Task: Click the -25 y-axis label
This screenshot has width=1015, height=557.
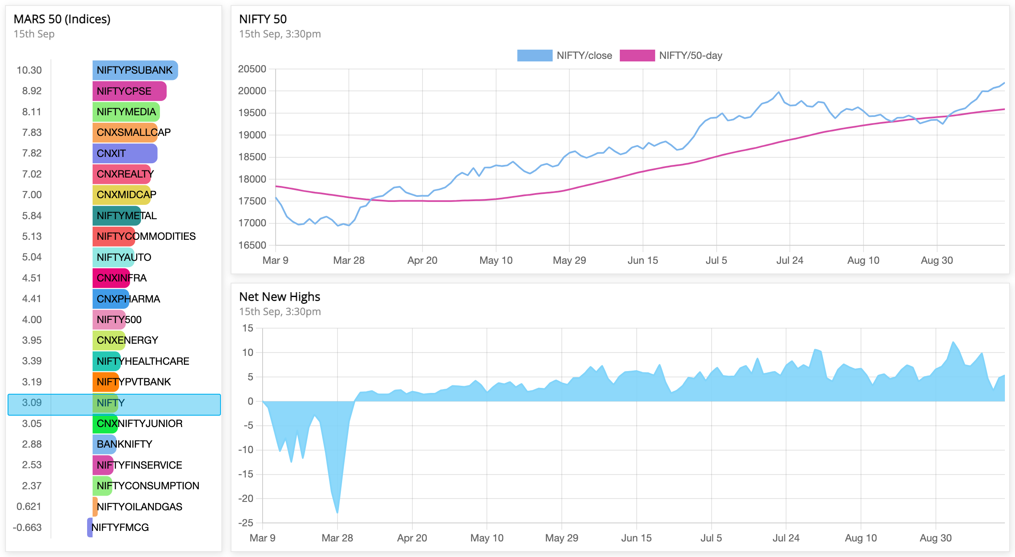Action: click(246, 523)
